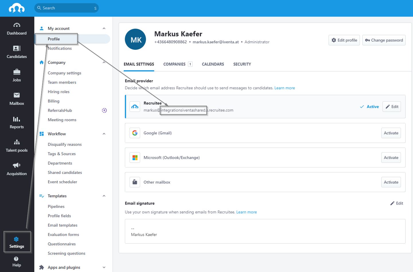Image resolution: width=413 pixels, height=272 pixels.
Task: Open Team members settings
Action: 62,82
